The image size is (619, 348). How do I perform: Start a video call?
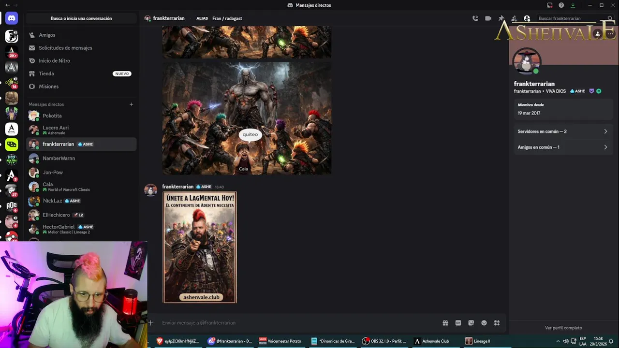point(488,18)
